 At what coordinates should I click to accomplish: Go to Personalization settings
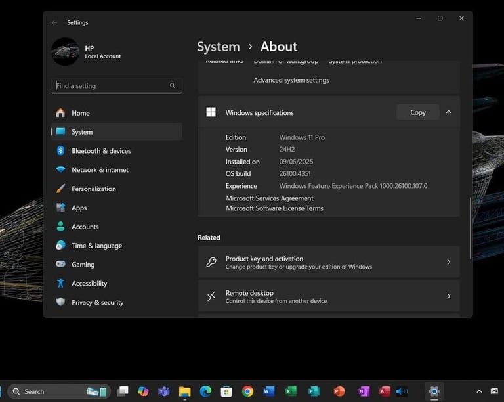point(116,189)
